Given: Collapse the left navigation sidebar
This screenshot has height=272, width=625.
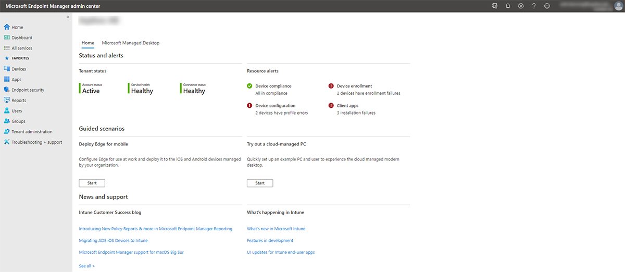Looking at the screenshot, I should 68,17.
